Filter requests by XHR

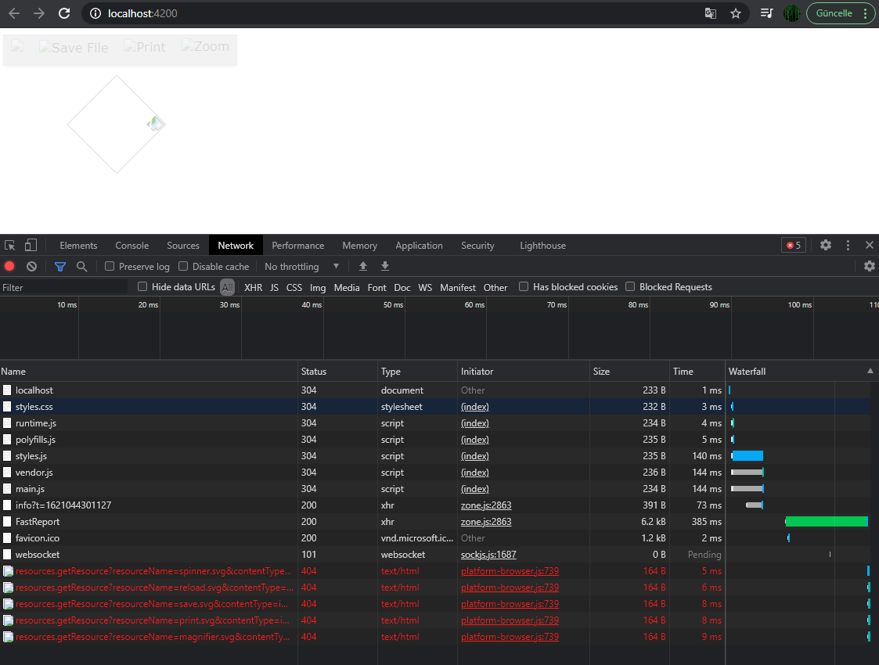(254, 287)
